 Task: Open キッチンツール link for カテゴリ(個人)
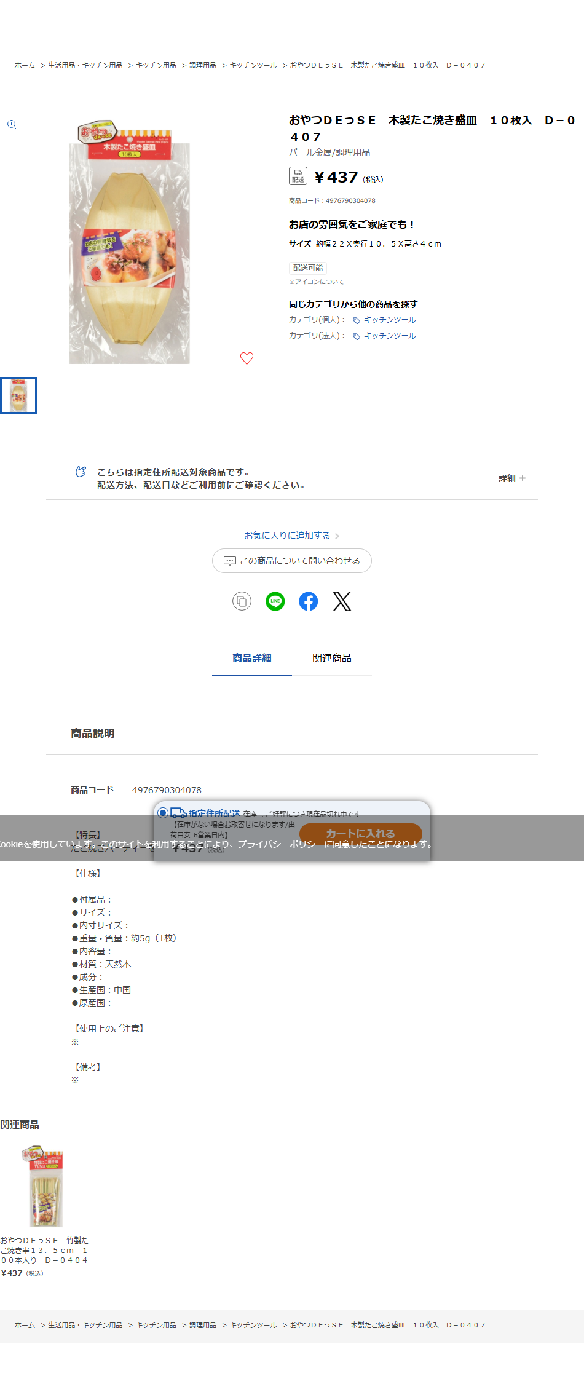pyautogui.click(x=390, y=320)
